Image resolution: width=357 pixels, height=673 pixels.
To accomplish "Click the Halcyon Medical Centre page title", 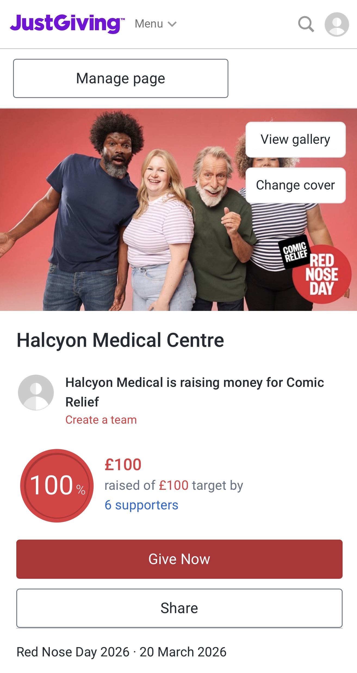I will pyautogui.click(x=120, y=340).
